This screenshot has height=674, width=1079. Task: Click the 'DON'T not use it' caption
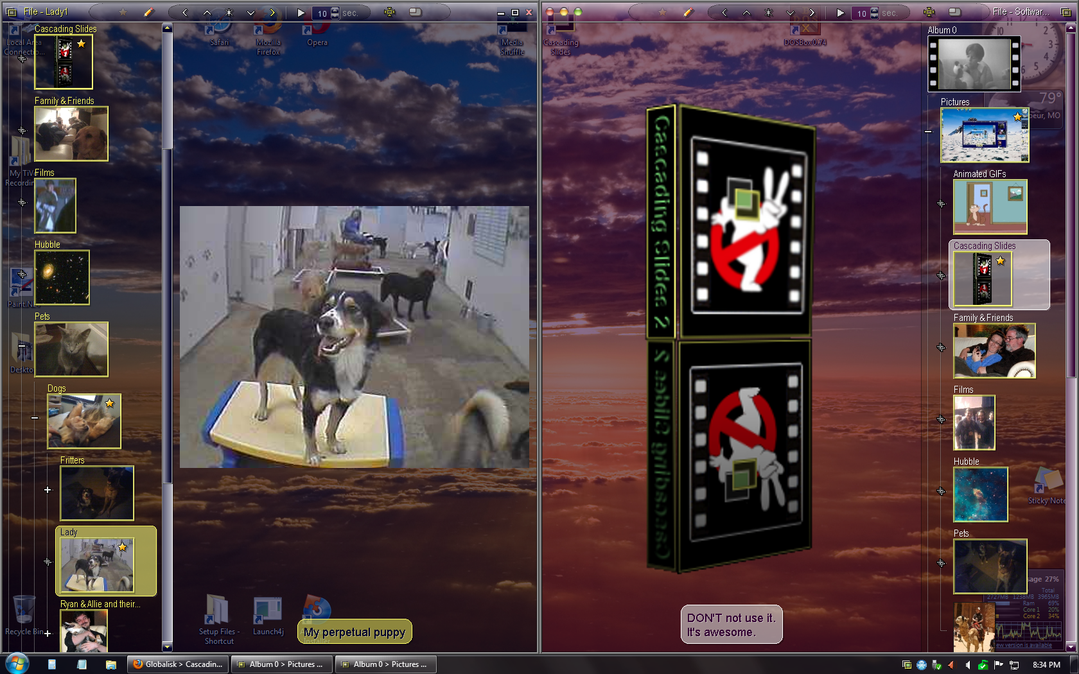[732, 625]
